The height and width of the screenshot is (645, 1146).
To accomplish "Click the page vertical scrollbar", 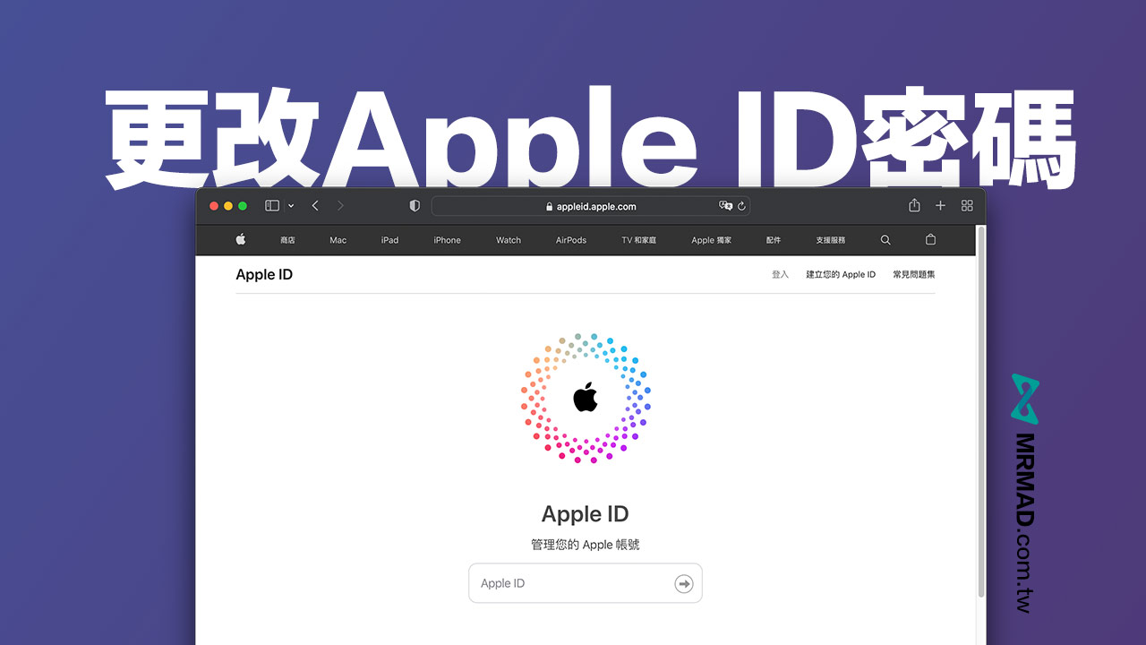I will pos(981,412).
